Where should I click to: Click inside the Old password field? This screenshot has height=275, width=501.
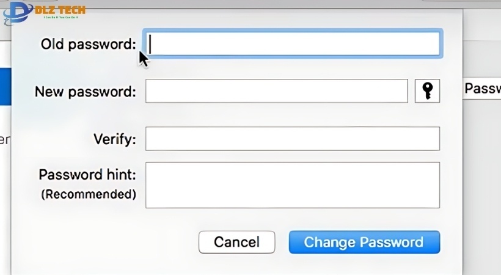[292, 44]
